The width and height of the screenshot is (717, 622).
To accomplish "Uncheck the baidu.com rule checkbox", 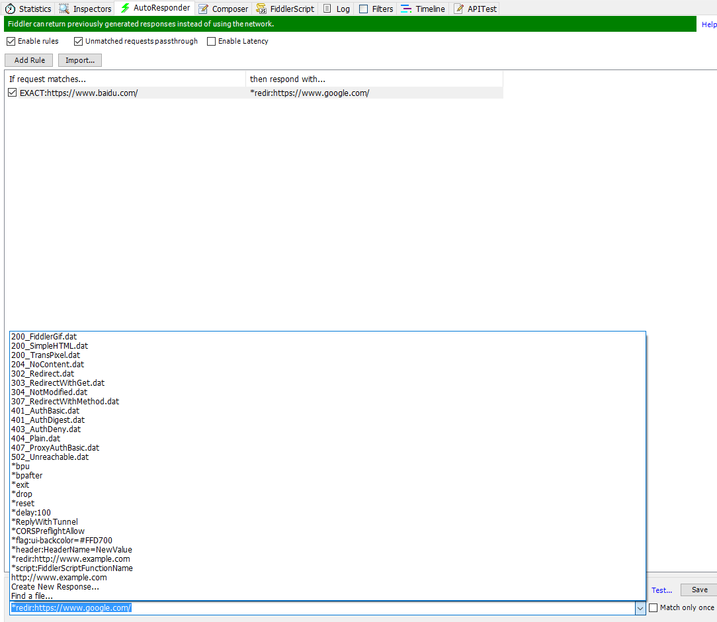I will [13, 93].
